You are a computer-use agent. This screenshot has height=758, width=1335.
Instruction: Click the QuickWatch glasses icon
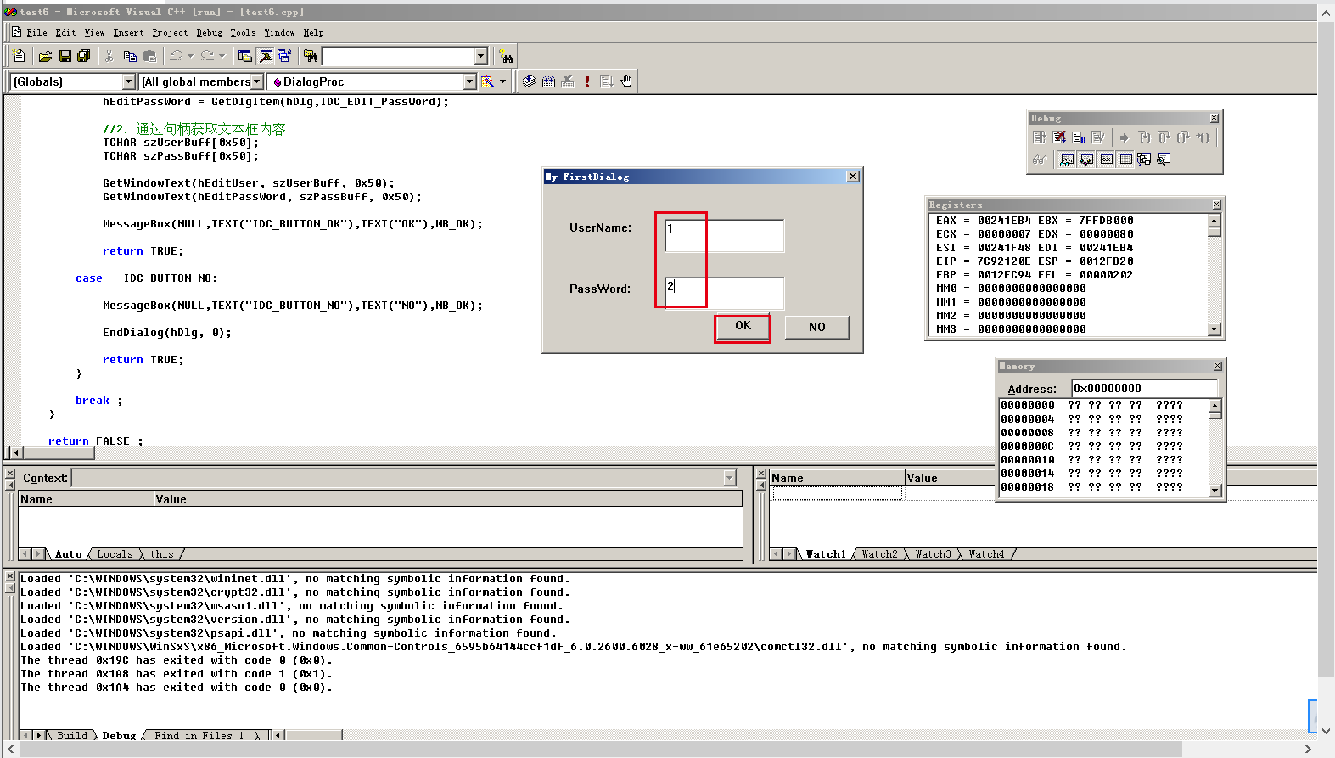[x=1040, y=160]
